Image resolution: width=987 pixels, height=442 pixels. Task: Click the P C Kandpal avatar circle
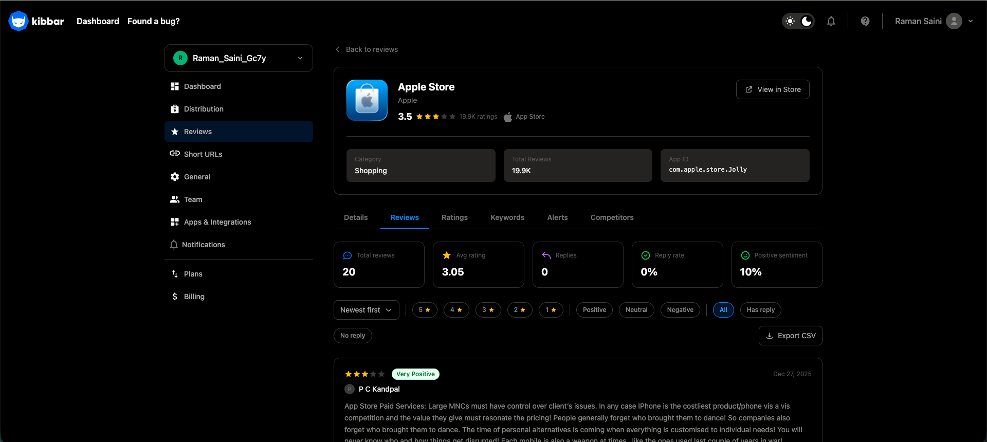(350, 389)
